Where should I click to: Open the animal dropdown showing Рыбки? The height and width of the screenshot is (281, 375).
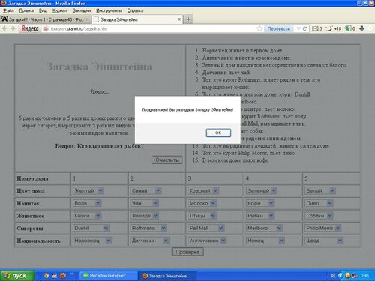(260, 216)
